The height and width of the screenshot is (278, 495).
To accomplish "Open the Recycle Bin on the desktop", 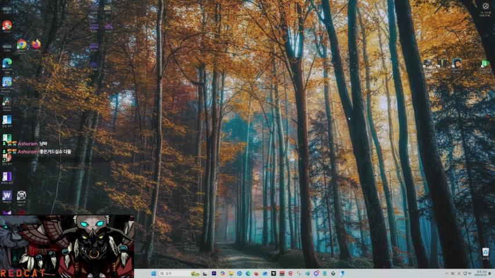I will coord(485,253).
